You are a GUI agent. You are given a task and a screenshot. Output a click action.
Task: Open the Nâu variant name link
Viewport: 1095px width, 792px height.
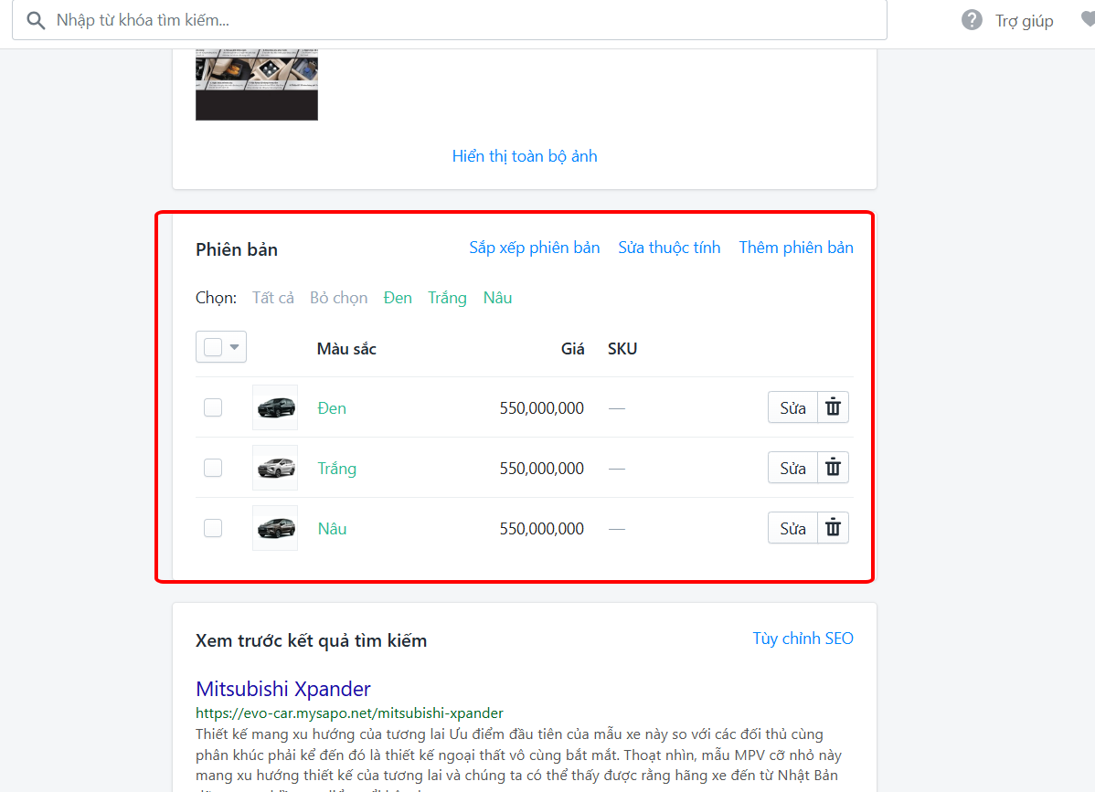[332, 529]
